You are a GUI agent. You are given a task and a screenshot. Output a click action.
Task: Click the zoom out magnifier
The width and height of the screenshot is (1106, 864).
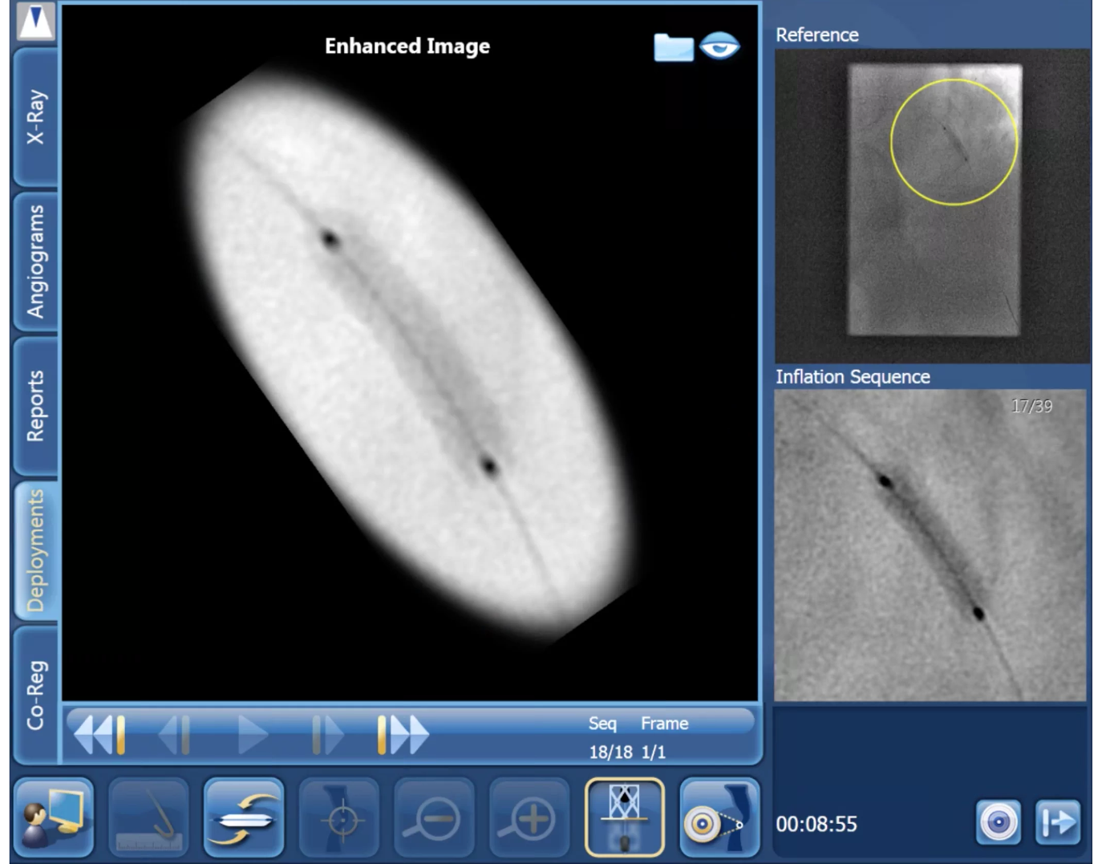tap(434, 817)
